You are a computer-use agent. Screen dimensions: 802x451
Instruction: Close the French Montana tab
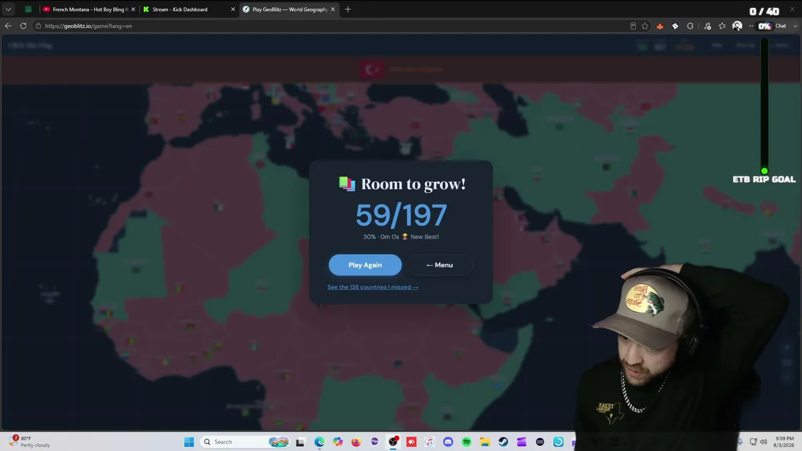[133, 9]
